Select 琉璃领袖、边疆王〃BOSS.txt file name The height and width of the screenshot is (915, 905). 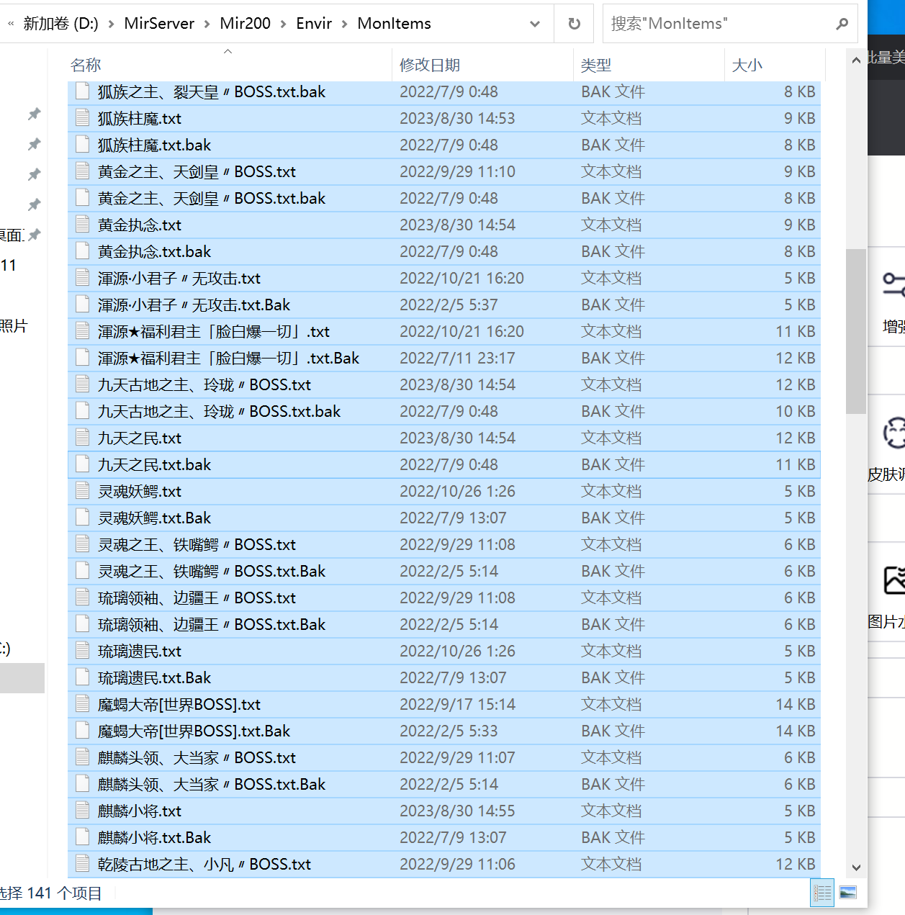click(x=197, y=598)
